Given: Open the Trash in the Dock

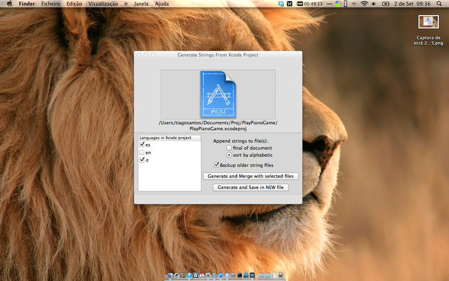Looking at the screenshot, I should (281, 275).
